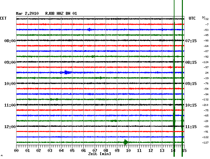
Task: Select DC offset value '-53'
Action: (x=206, y=30)
